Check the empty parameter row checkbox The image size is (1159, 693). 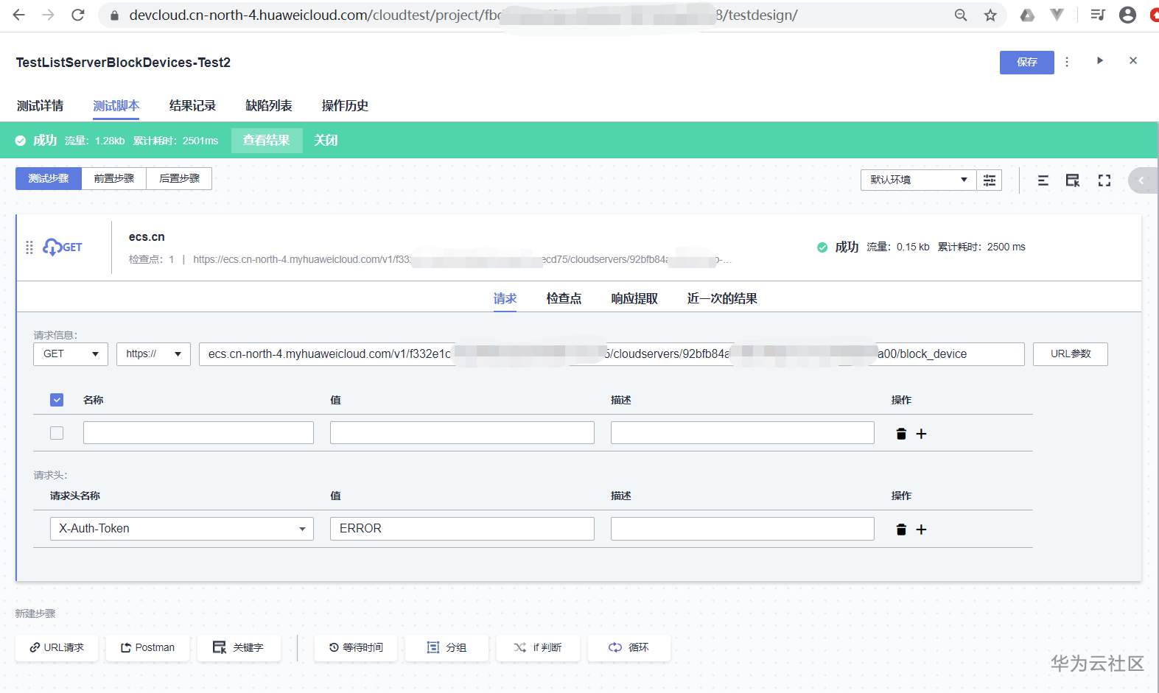57,433
